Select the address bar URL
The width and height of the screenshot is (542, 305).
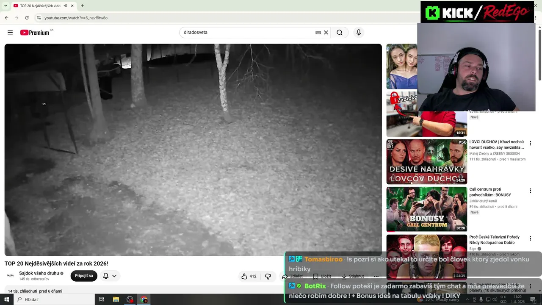coord(76,18)
